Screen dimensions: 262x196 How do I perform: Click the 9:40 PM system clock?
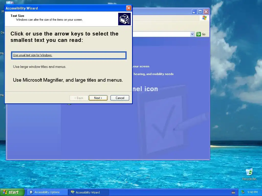point(252,192)
